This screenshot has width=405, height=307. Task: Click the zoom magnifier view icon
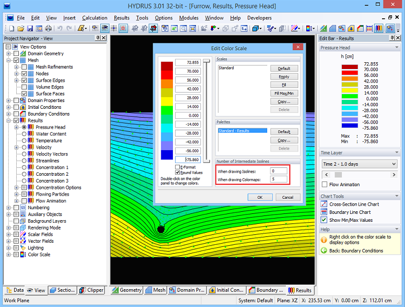point(183,28)
